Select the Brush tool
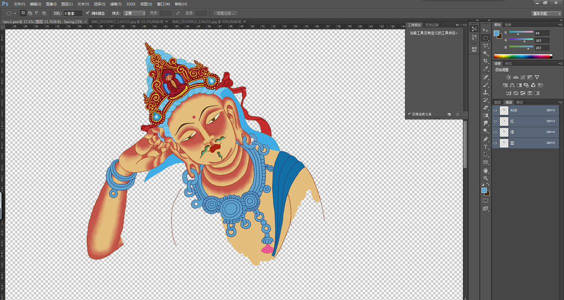This screenshot has width=564, height=300. pos(486,85)
